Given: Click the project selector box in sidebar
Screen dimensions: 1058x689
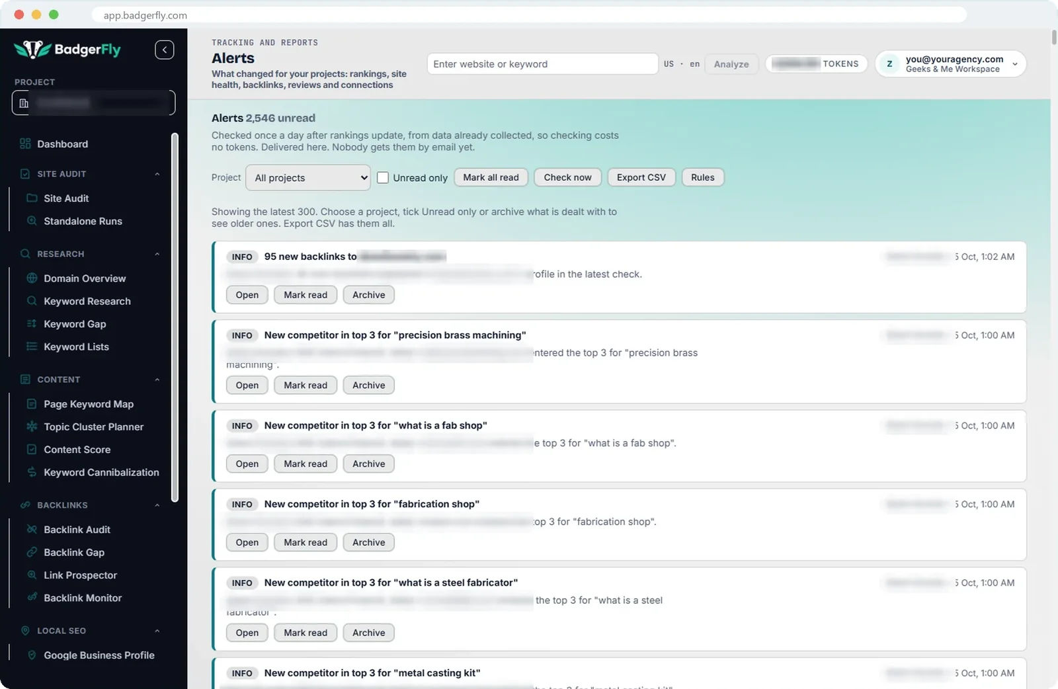Looking at the screenshot, I should pyautogui.click(x=93, y=102).
